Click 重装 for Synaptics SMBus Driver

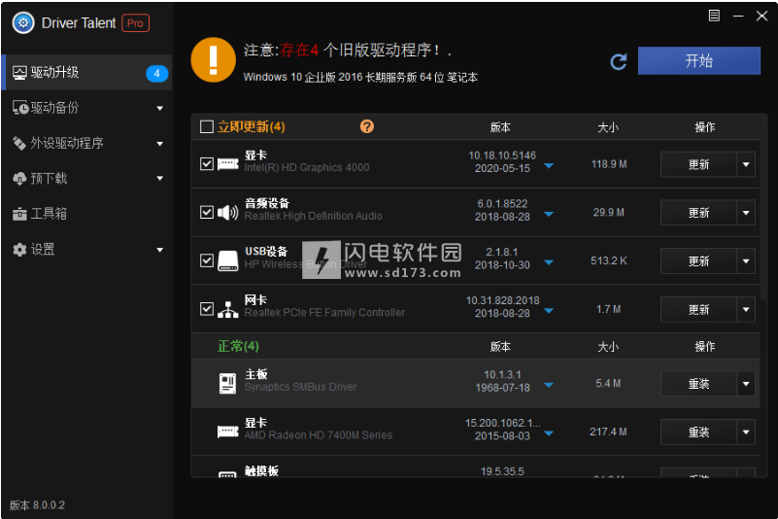pyautogui.click(x=698, y=383)
